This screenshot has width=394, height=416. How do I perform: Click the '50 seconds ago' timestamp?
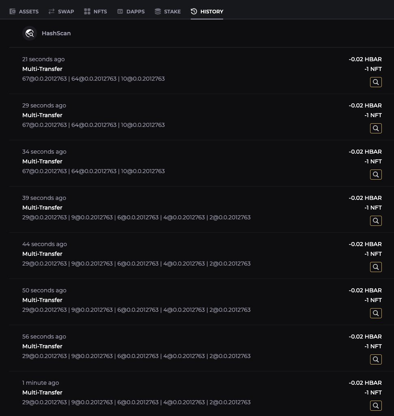pos(44,290)
